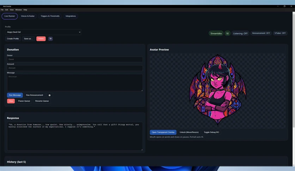Open the View menu
The width and height of the screenshot is (295, 171).
(x=12, y=10)
